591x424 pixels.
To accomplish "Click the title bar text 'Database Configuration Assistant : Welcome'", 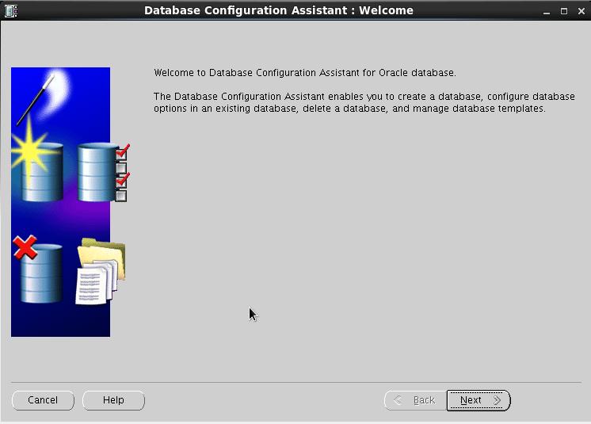I will tap(279, 10).
